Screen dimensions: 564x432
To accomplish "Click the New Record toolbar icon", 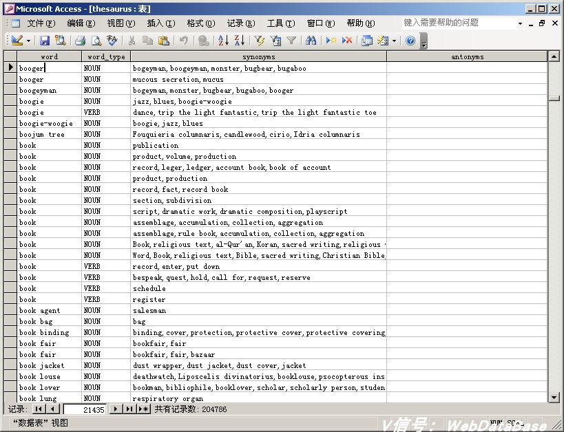I will pyautogui.click(x=331, y=41).
